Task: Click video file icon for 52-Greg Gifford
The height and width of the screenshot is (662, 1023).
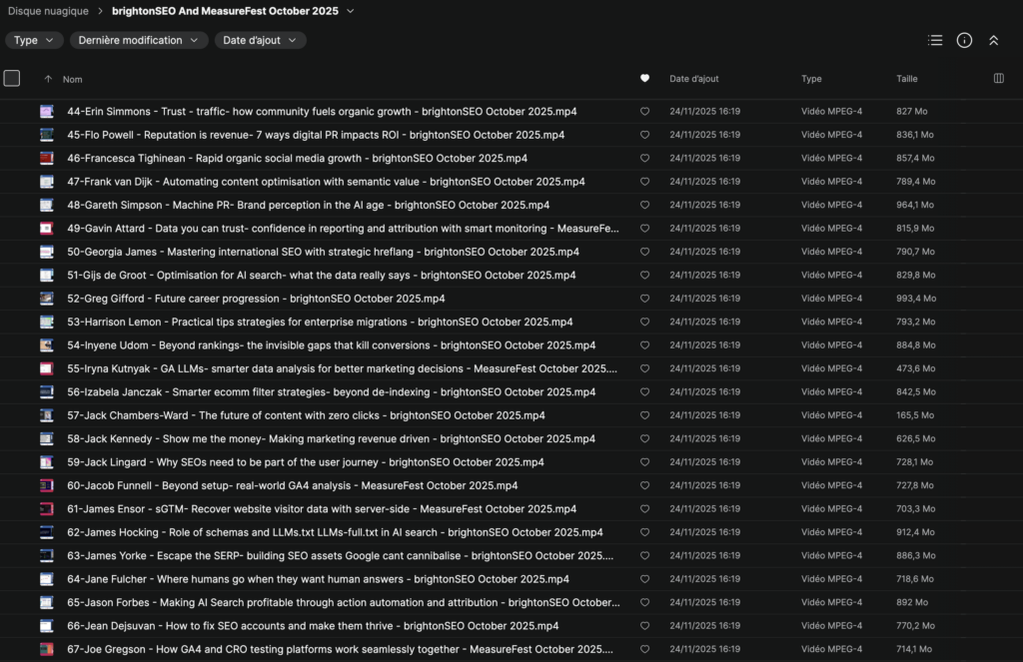Action: pyautogui.click(x=46, y=299)
